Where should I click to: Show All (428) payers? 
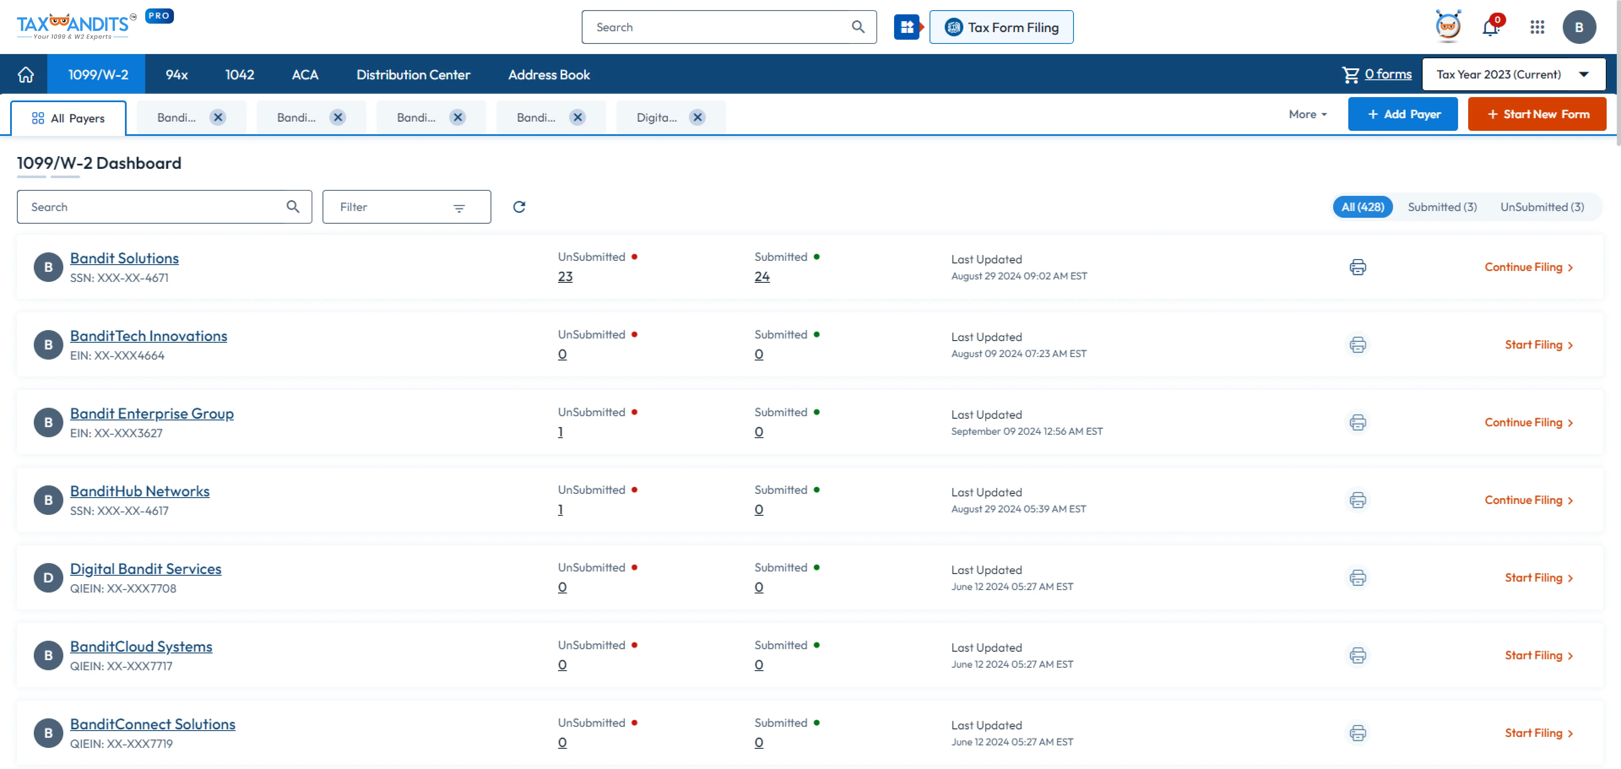point(1362,206)
